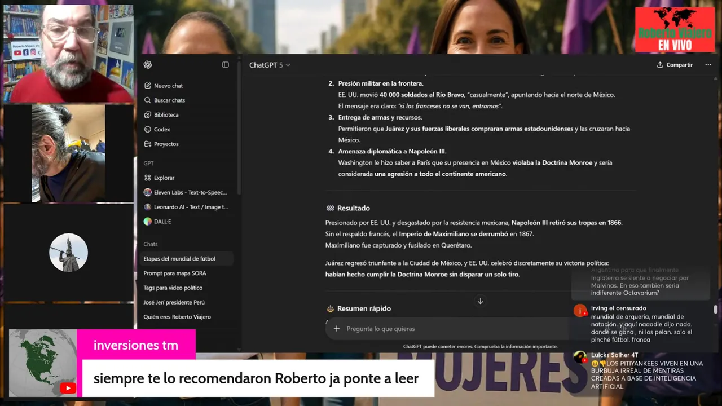This screenshot has width=722, height=406.
Task: Click the ChatGPT logo icon in sidebar
Action: pos(148,65)
